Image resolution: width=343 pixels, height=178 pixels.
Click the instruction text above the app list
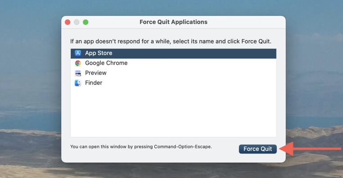(171, 41)
